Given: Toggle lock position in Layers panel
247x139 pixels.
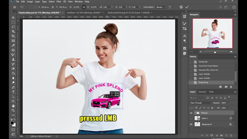Looking at the screenshot, I should click(204, 108).
